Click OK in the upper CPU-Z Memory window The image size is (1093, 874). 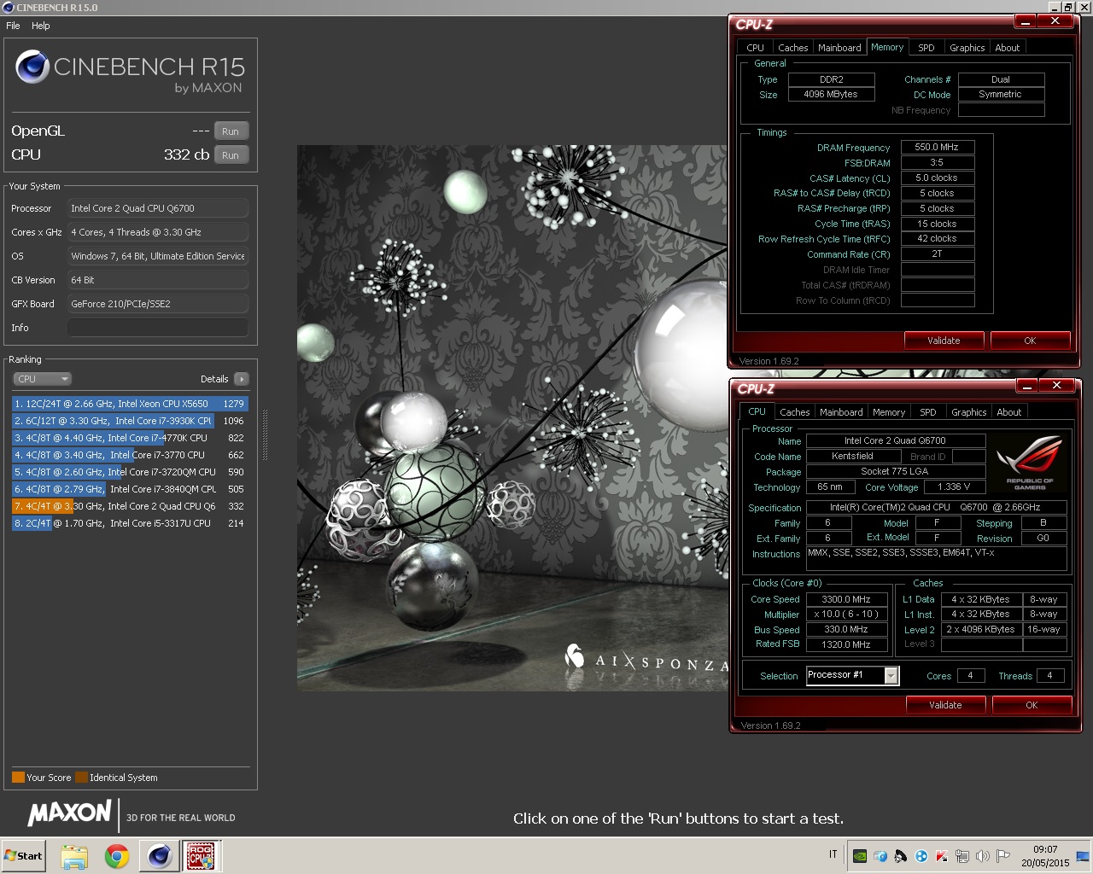1030,341
